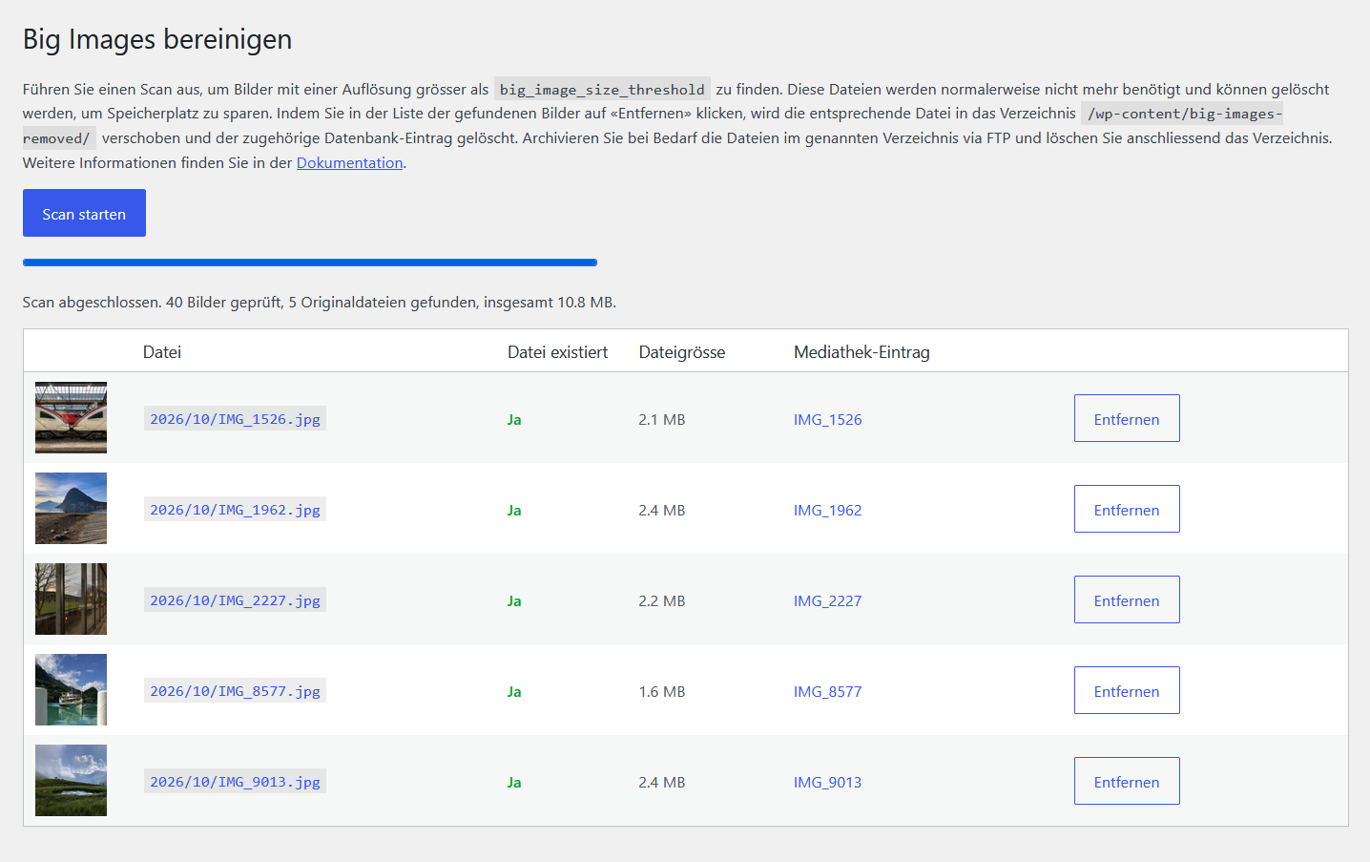Open thumbnail of IMG_1526 train image
This screenshot has width=1370, height=862.
coord(71,418)
